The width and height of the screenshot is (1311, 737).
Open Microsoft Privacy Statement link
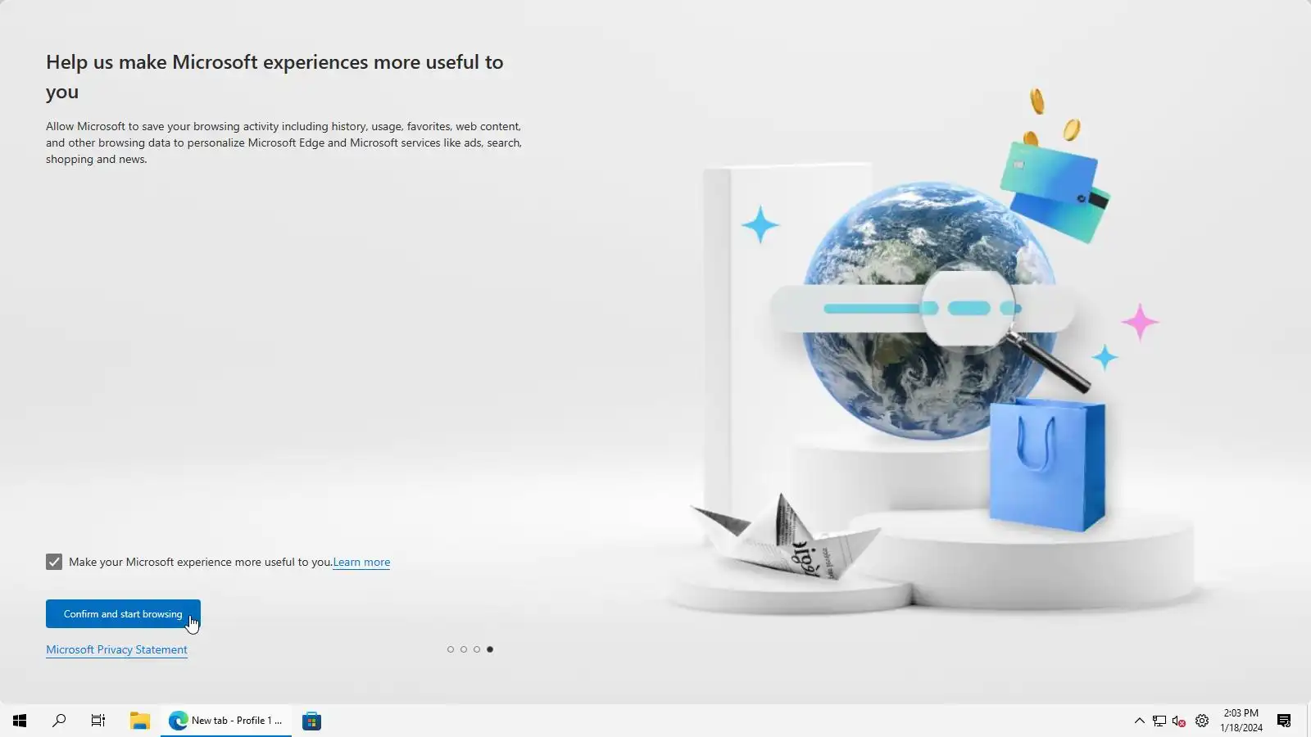click(x=116, y=649)
